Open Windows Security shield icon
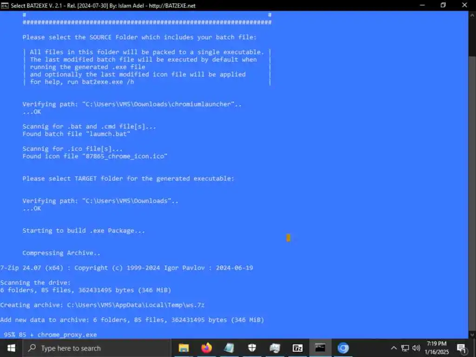 (x=252, y=348)
